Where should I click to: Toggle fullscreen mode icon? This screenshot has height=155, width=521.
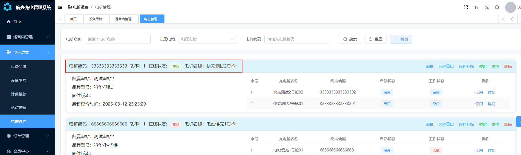466,7
